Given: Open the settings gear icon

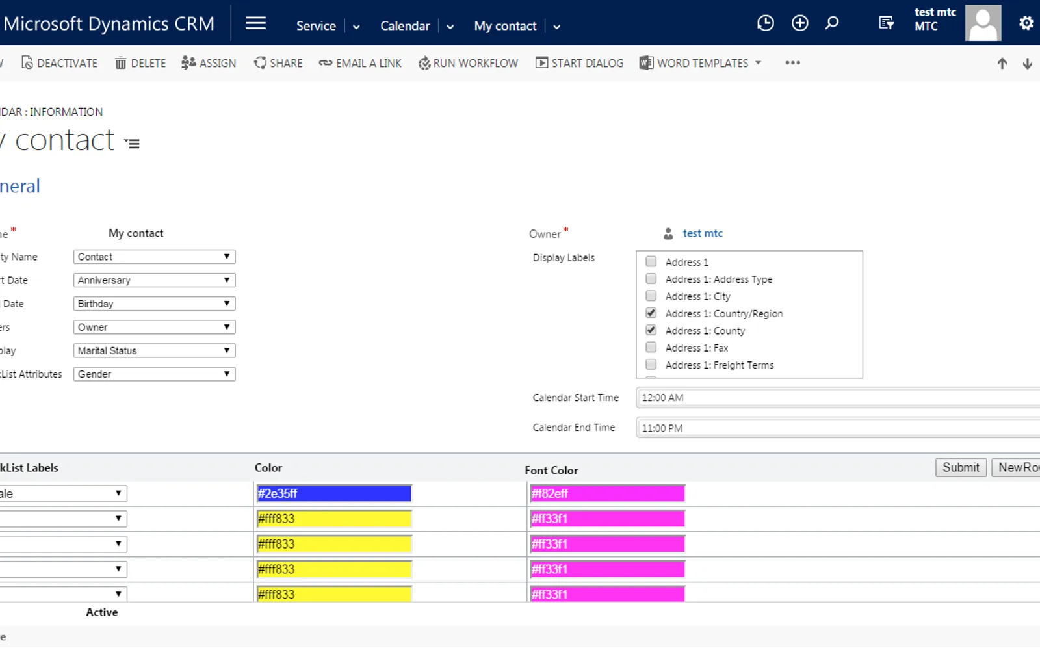Looking at the screenshot, I should click(1026, 23).
